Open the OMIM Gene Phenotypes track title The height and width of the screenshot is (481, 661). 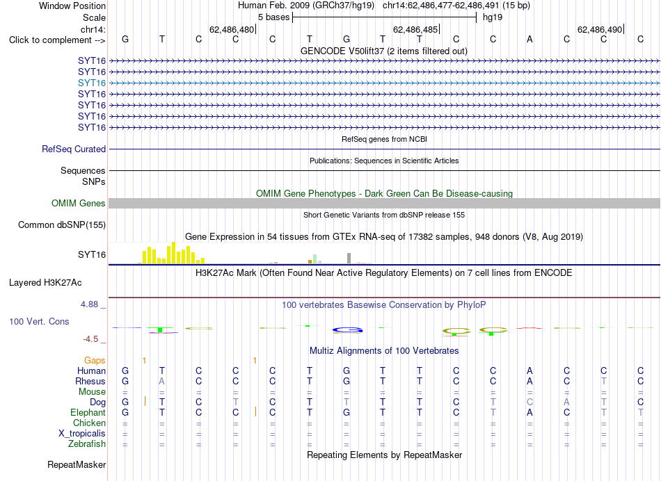pos(384,193)
